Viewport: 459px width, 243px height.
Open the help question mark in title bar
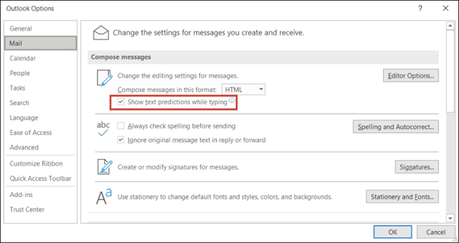pyautogui.click(x=420, y=9)
